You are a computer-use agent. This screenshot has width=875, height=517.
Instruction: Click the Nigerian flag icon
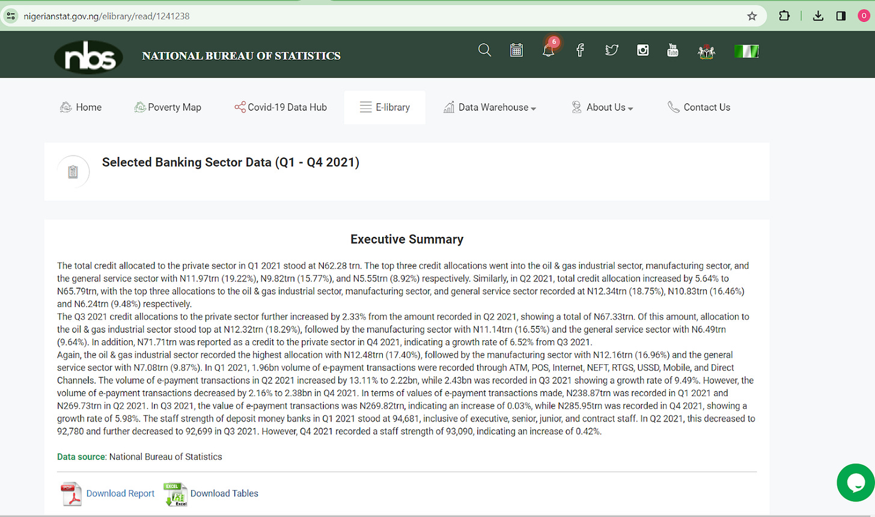[x=746, y=52]
